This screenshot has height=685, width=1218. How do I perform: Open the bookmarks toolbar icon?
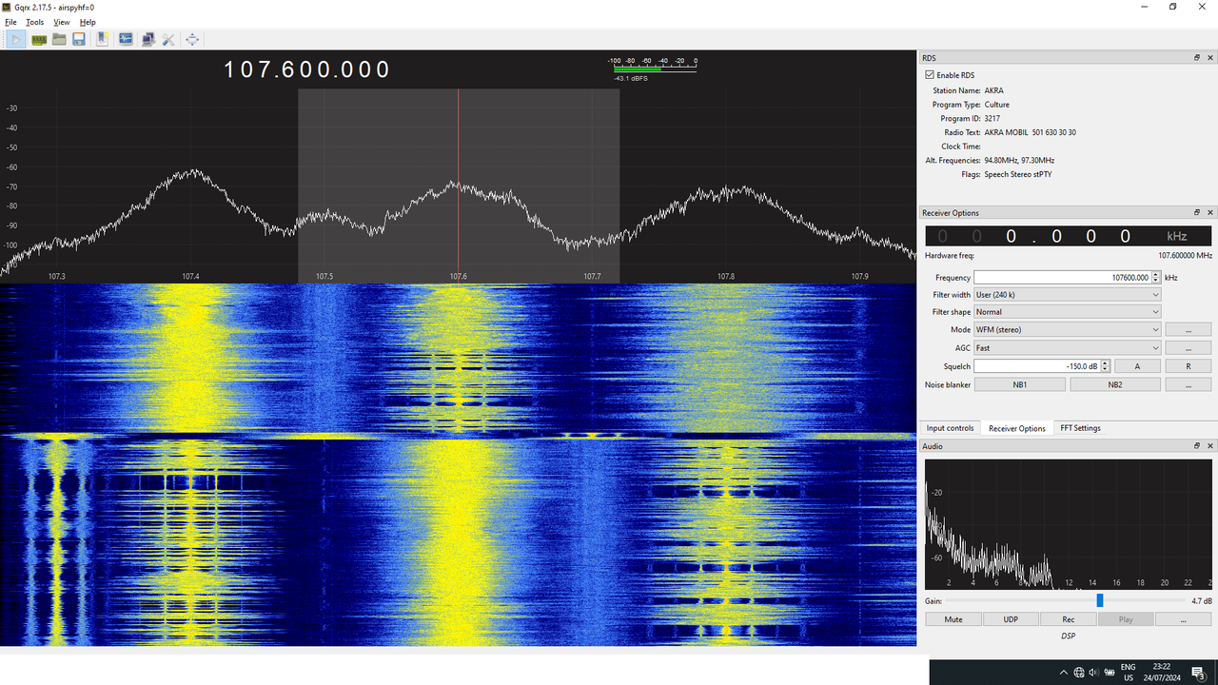[x=102, y=39]
